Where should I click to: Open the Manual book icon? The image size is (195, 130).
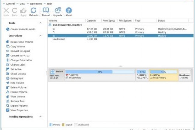click(x=46, y=11)
